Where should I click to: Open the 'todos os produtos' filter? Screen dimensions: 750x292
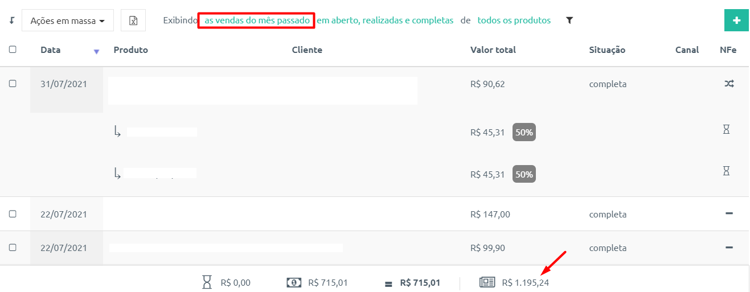click(514, 20)
